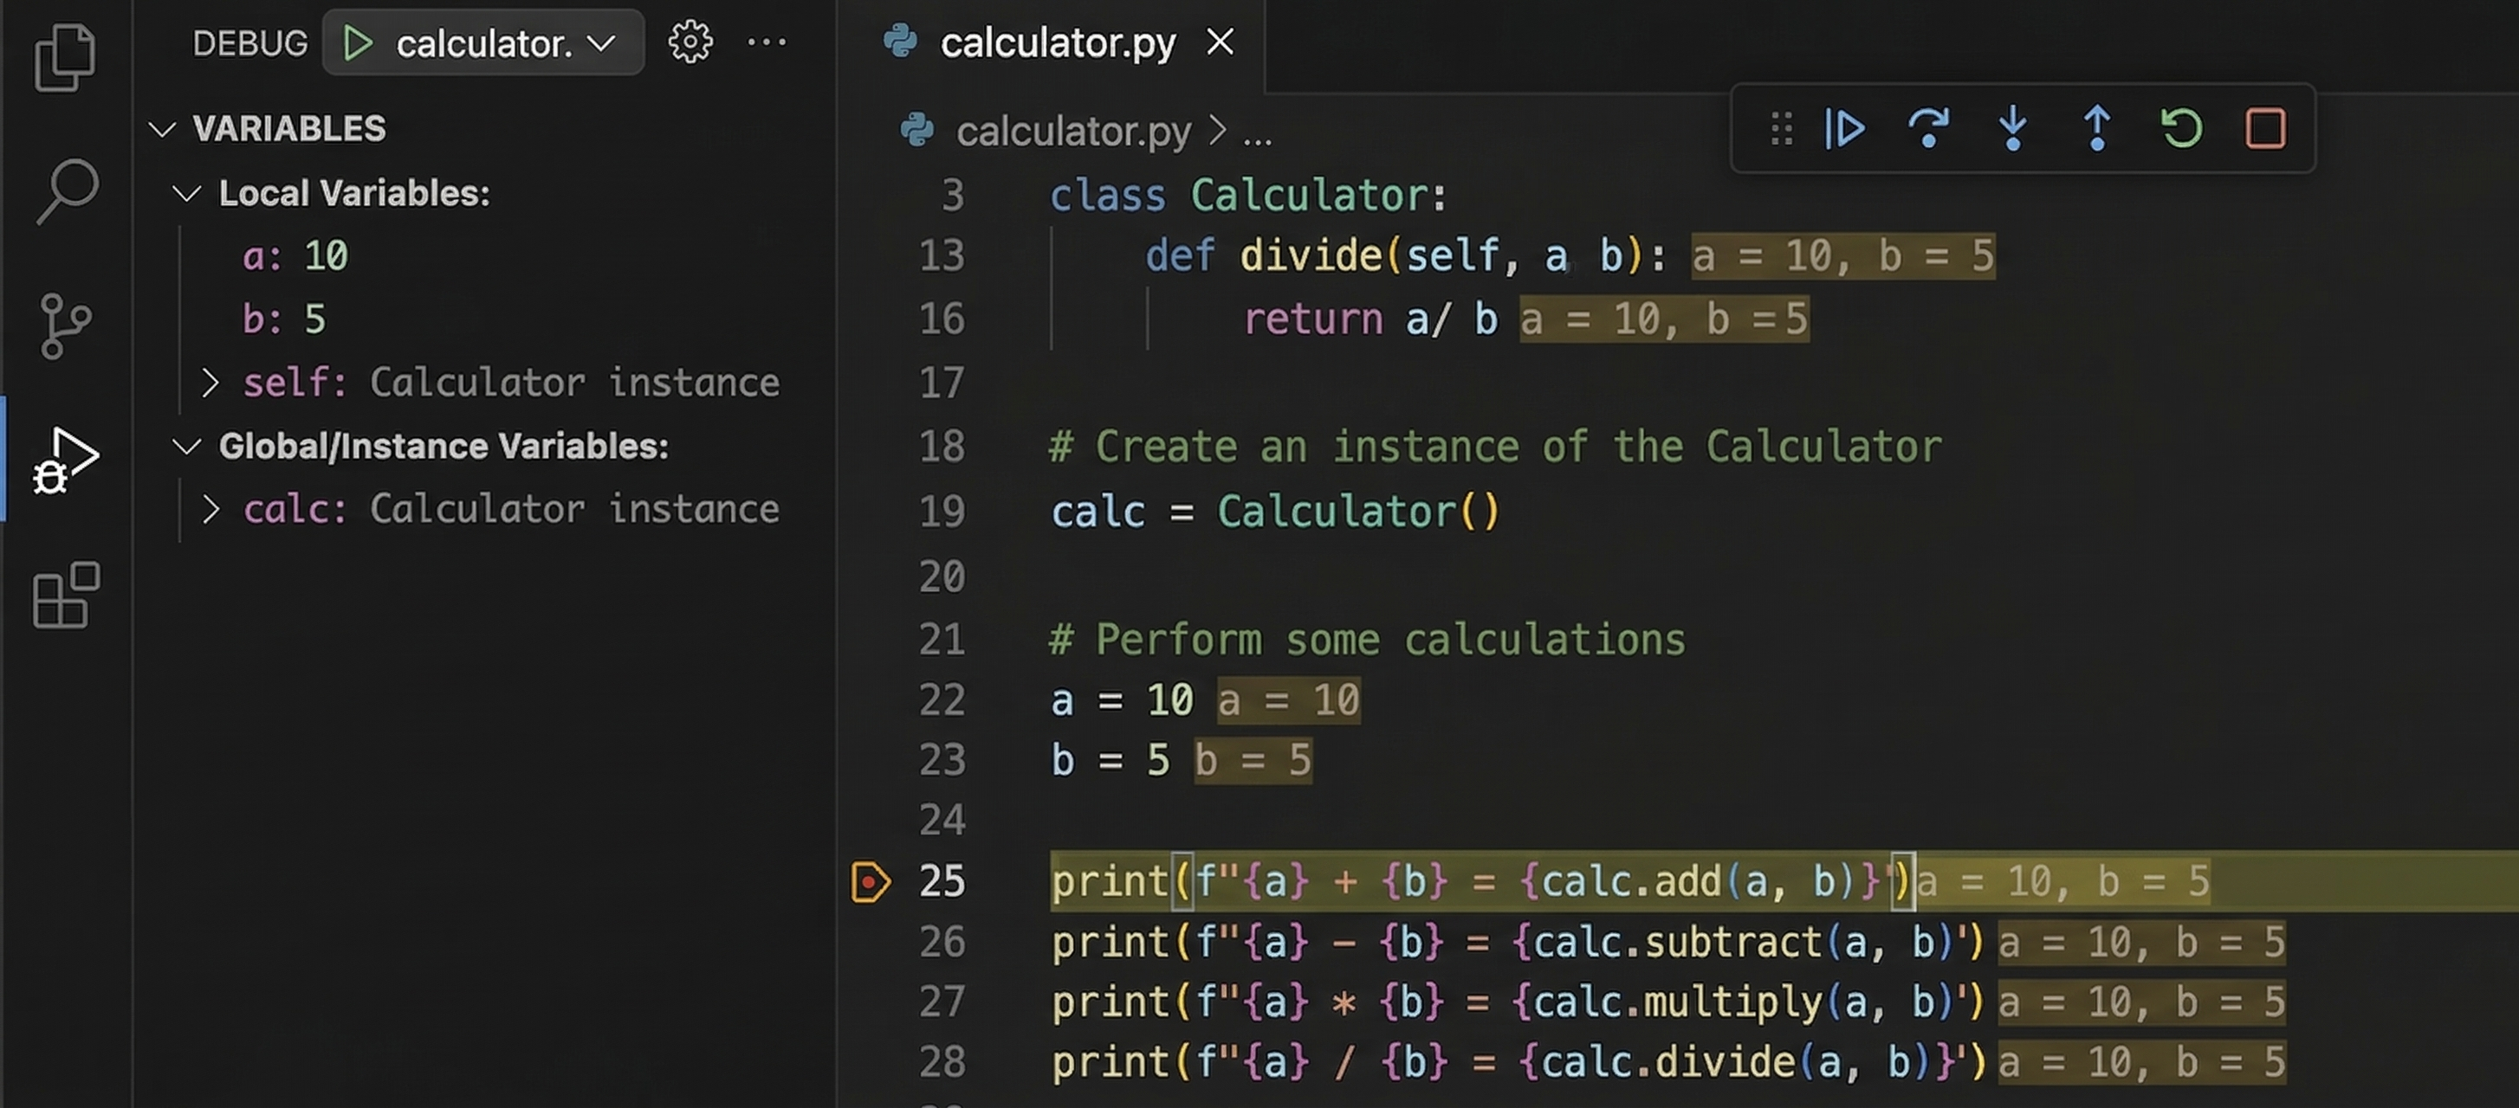Click comment '# Perform some calculations'

pyautogui.click(x=1367, y=640)
